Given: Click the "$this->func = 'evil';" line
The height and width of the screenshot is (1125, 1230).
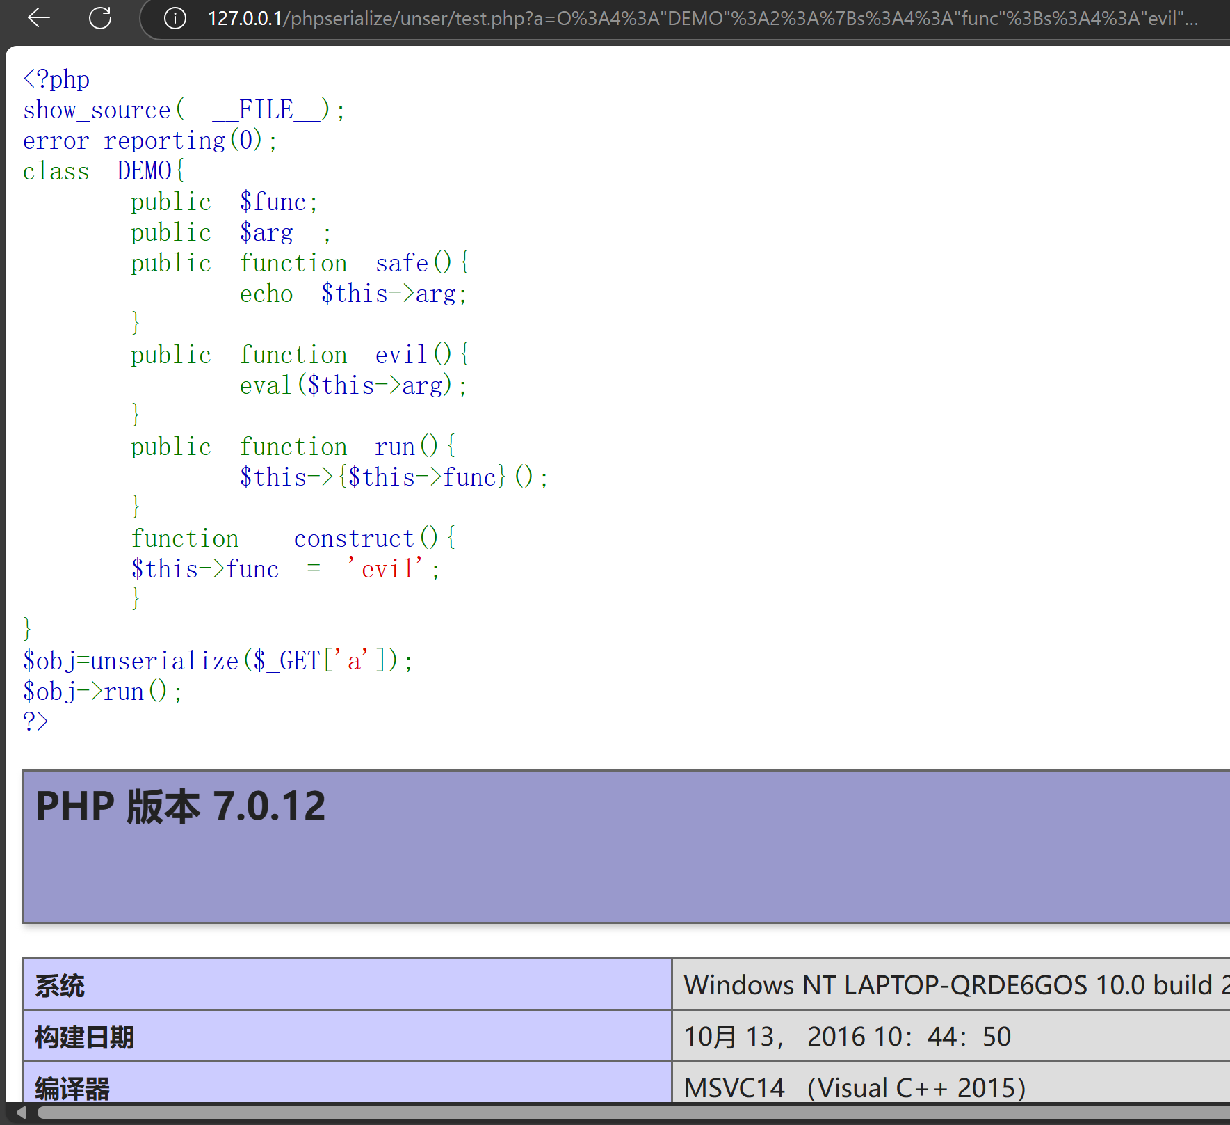Looking at the screenshot, I should pyautogui.click(x=285, y=569).
